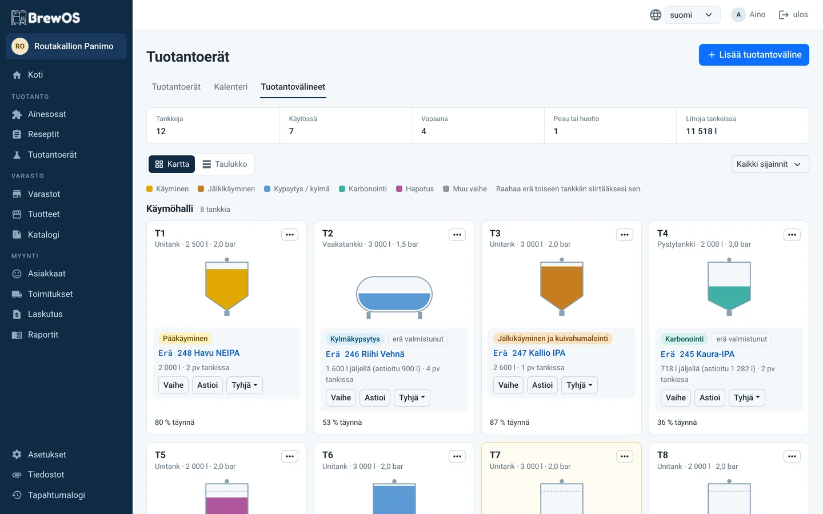
Task: Open Ainesosat from the sidebar puzzle icon
Action: [17, 114]
